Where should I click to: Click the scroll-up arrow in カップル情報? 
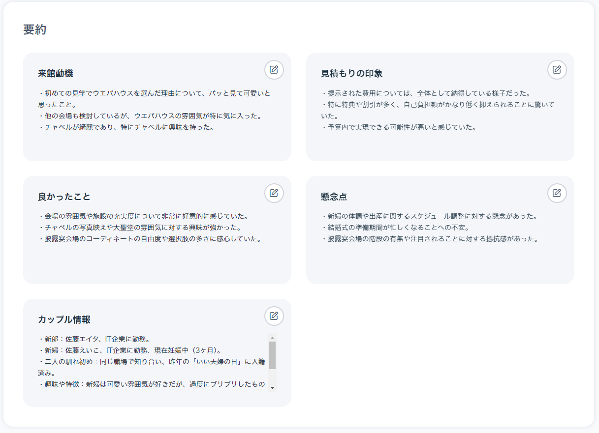click(x=272, y=338)
